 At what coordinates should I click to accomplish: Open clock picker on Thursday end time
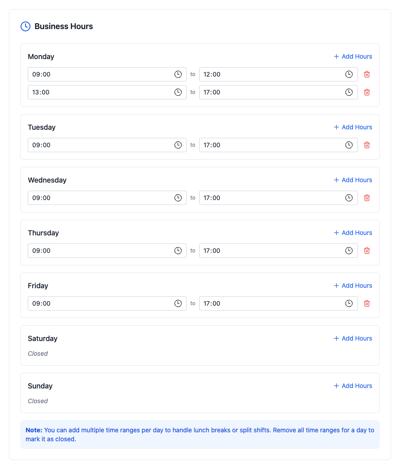pyautogui.click(x=349, y=251)
